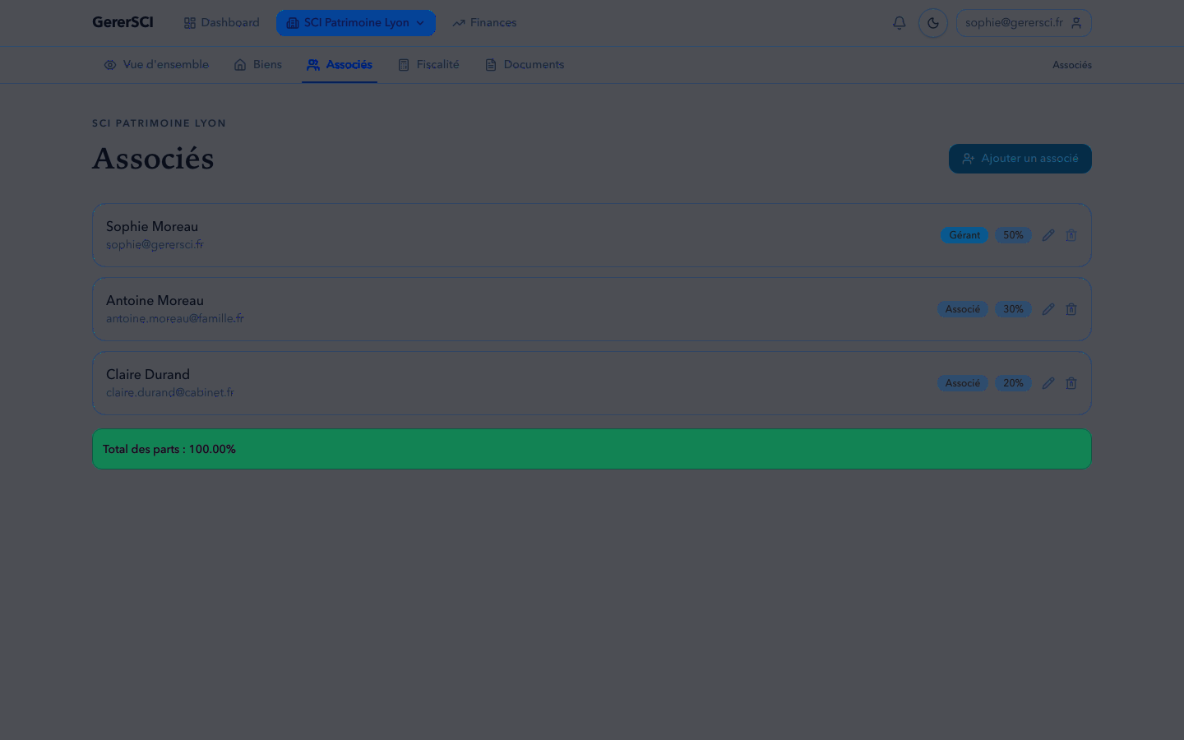Open the Fiscalité tab
Image resolution: width=1184 pixels, height=740 pixels.
tap(428, 65)
